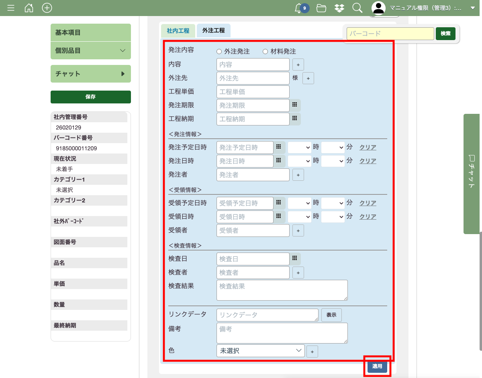The height and width of the screenshot is (378, 482).
Task: Click the circled plus add icon
Action: pyautogui.click(x=47, y=8)
